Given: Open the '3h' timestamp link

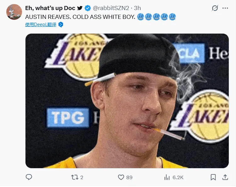Looking at the screenshot, I should pos(138,8).
